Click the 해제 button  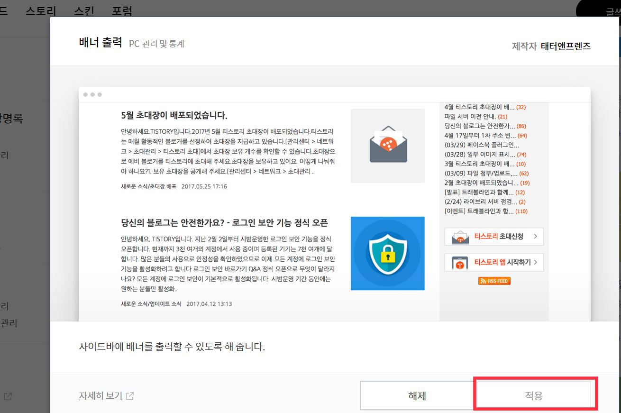pyautogui.click(x=417, y=396)
